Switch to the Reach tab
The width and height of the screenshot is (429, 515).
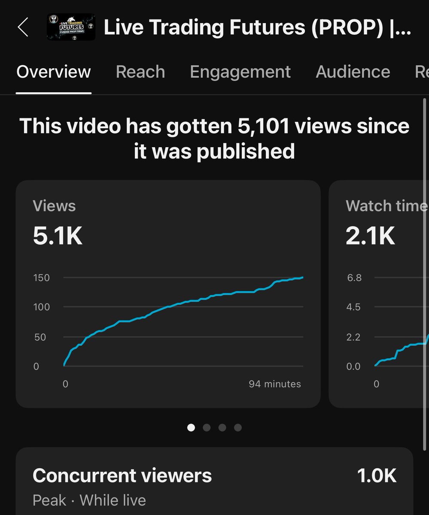click(x=140, y=72)
